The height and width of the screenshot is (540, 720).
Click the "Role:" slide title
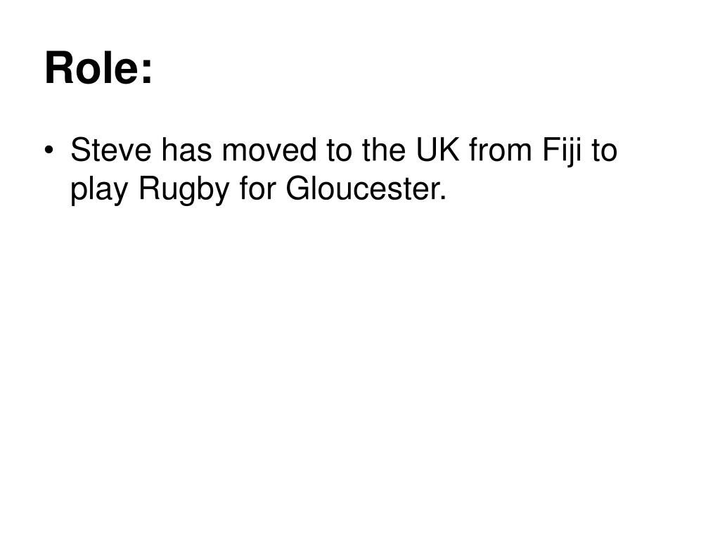click(x=98, y=67)
